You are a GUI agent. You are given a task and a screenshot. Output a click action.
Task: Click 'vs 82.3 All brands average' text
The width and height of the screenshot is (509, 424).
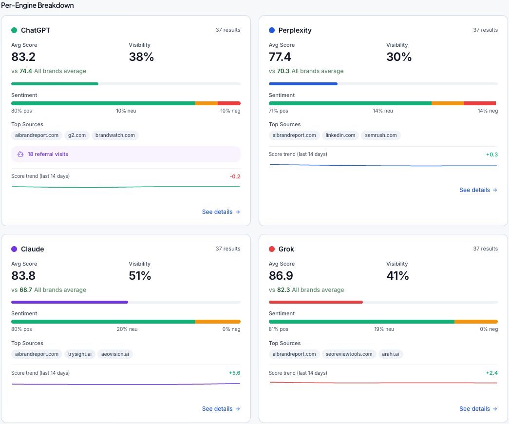[306, 290]
